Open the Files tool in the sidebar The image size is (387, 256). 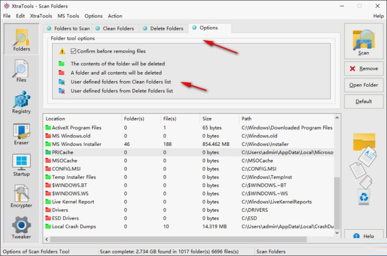tap(21, 71)
